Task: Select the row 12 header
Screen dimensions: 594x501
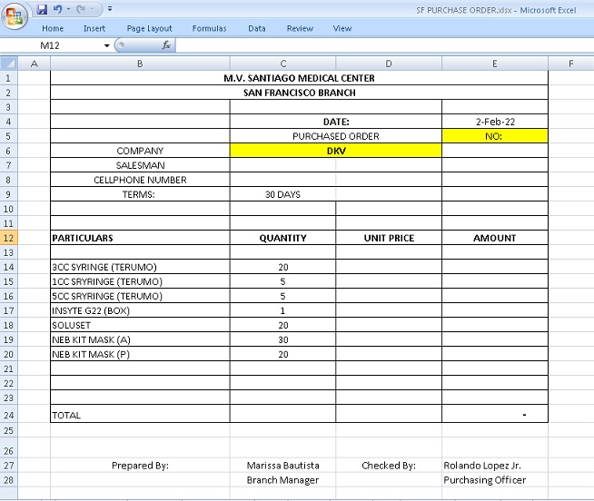Action: tap(9, 238)
